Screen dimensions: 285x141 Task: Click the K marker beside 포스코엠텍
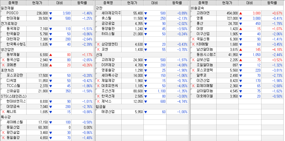tap(194, 70)
